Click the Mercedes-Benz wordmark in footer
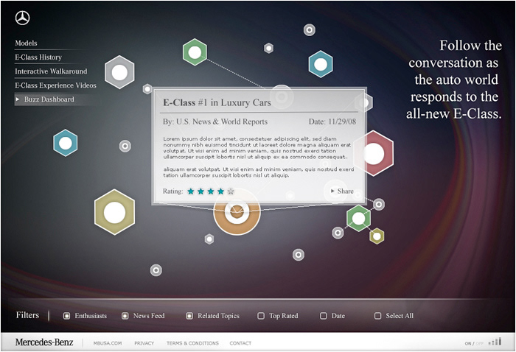The image size is (516, 352). click(x=44, y=342)
